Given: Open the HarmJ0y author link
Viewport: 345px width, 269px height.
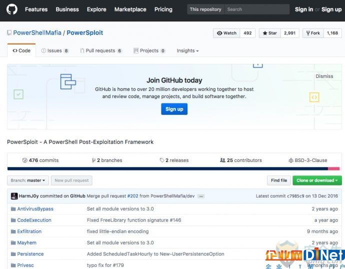Looking at the screenshot, I should (29, 196).
